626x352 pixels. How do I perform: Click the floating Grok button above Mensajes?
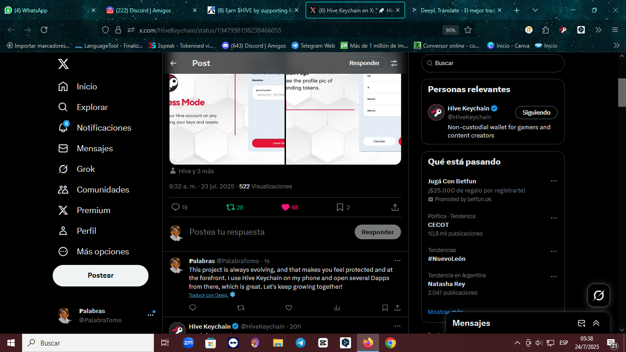pyautogui.click(x=599, y=296)
